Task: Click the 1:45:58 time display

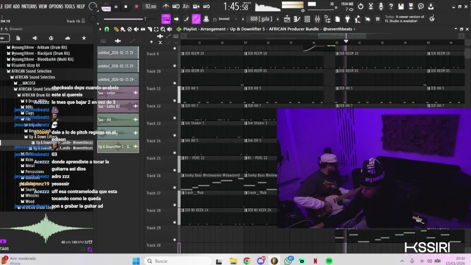Action: [235, 7]
